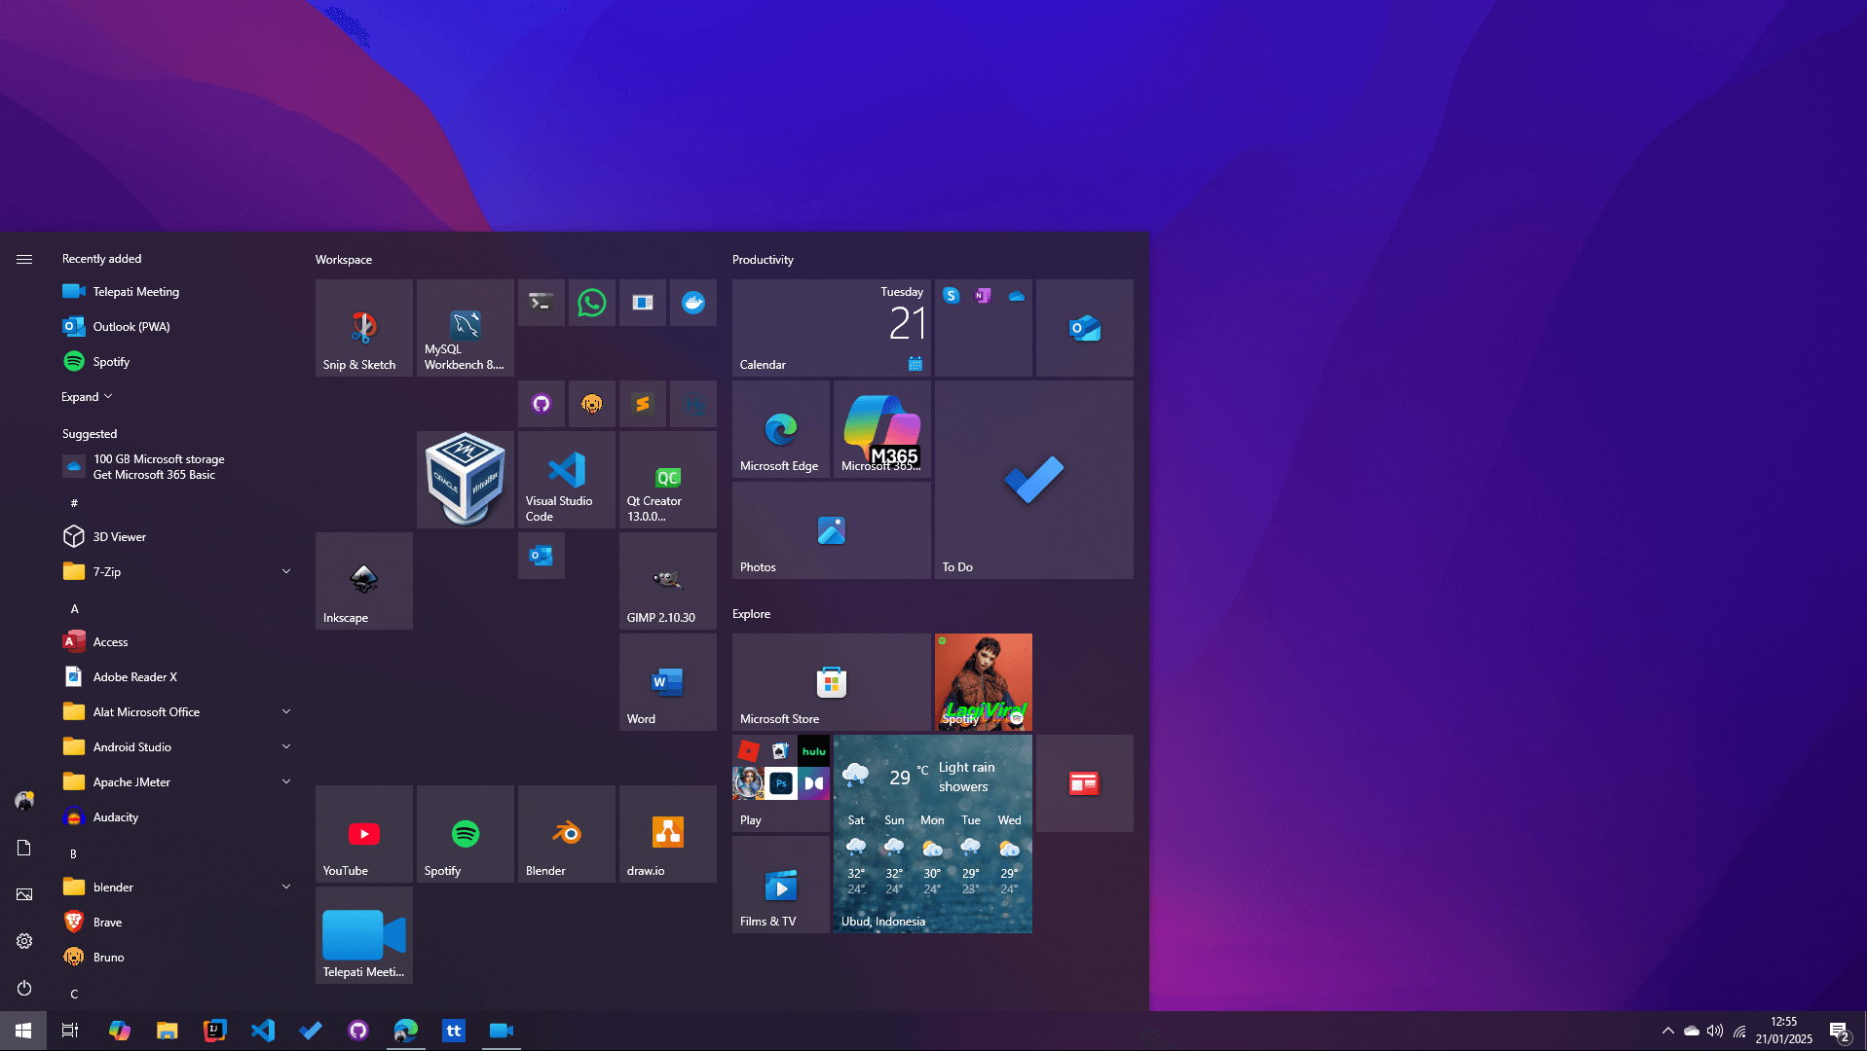This screenshot has height=1051, width=1867.
Task: Open the Snip & Sketch tile
Action: pyautogui.click(x=363, y=328)
